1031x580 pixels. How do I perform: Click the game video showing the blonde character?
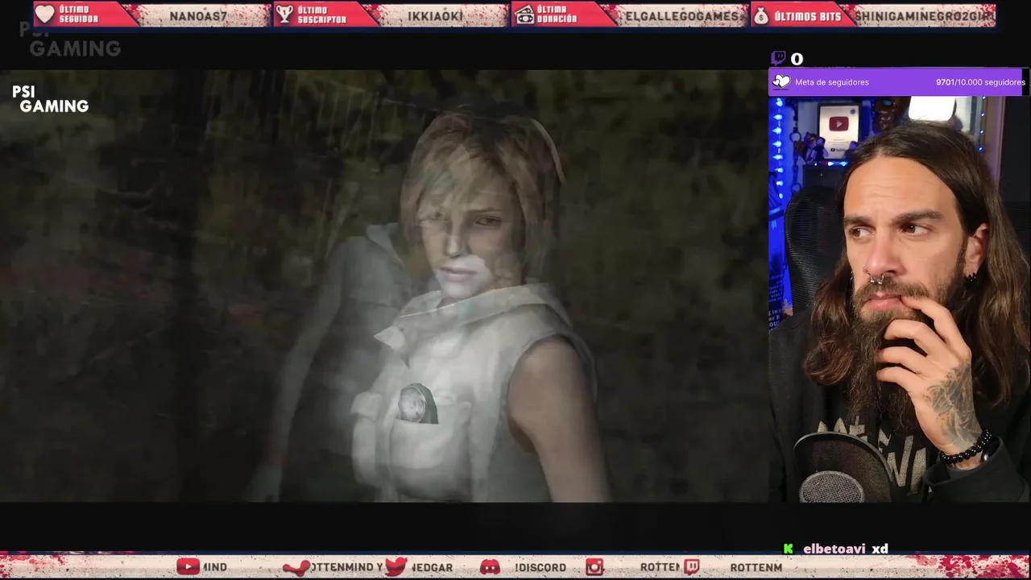tap(383, 286)
